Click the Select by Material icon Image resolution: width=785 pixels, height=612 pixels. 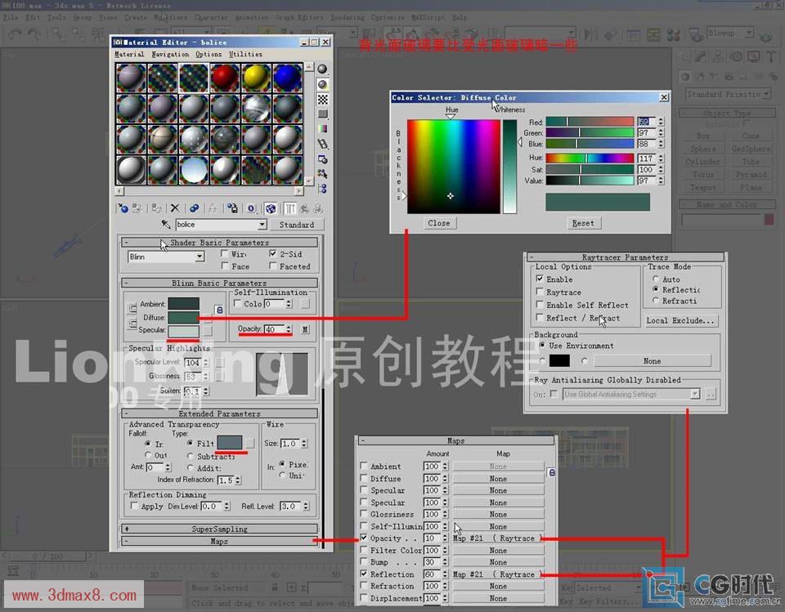pyautogui.click(x=323, y=174)
